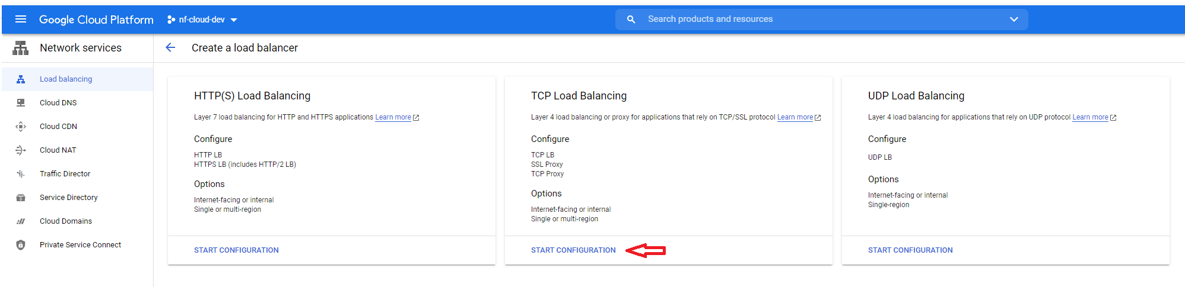Click external-link icon beside UDP Learn more
Image resolution: width=1185 pixels, height=287 pixels.
[x=1113, y=118]
